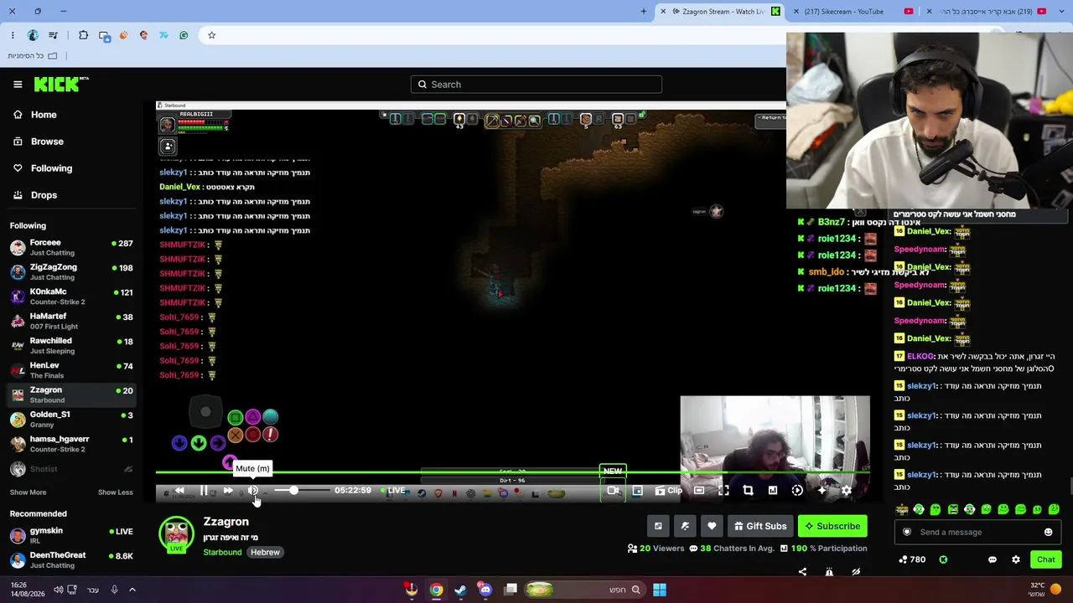Open hamsa_hgaverr channel in sidebar
The width and height of the screenshot is (1073, 603).
click(x=71, y=444)
